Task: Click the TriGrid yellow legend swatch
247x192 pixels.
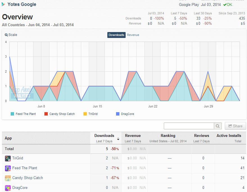Action: (x=85, y=114)
